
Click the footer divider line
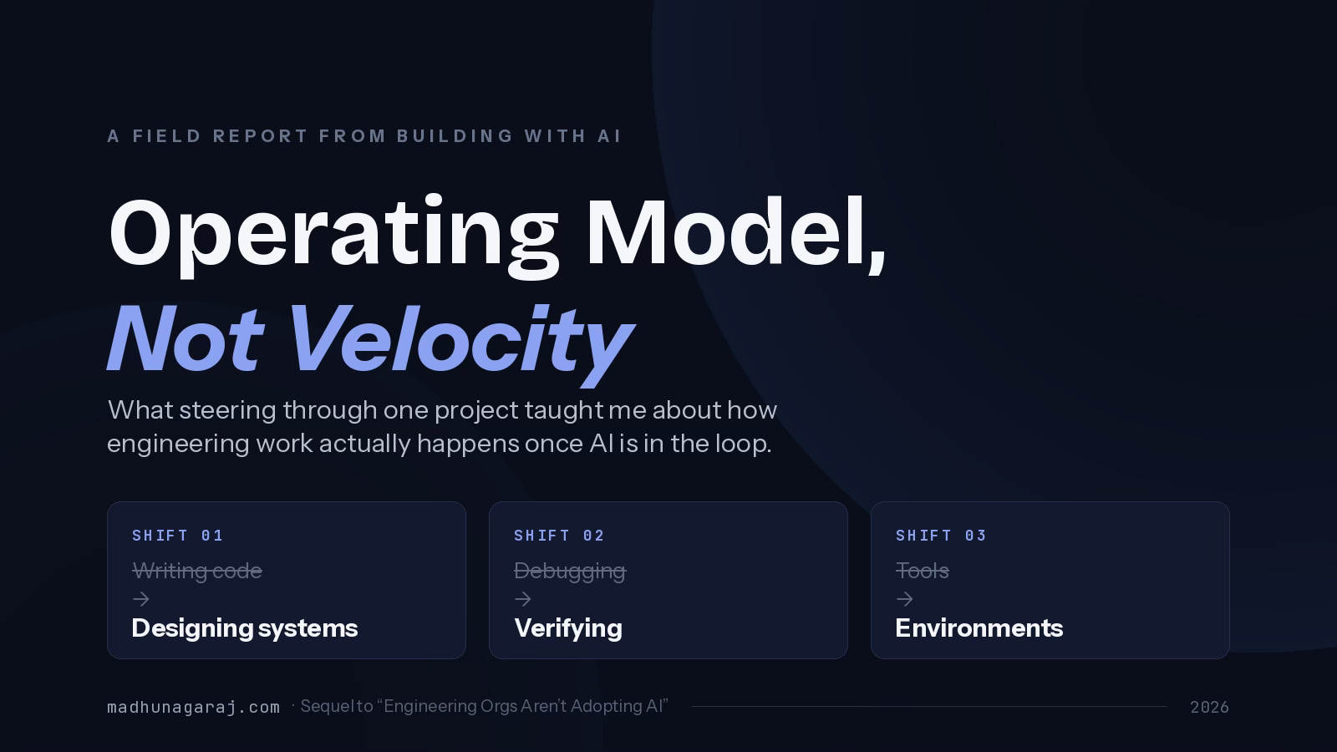[929, 706]
